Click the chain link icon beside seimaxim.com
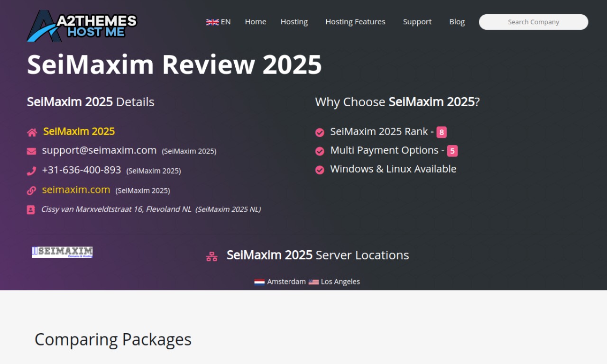Image resolution: width=607 pixels, height=364 pixels. click(31, 191)
